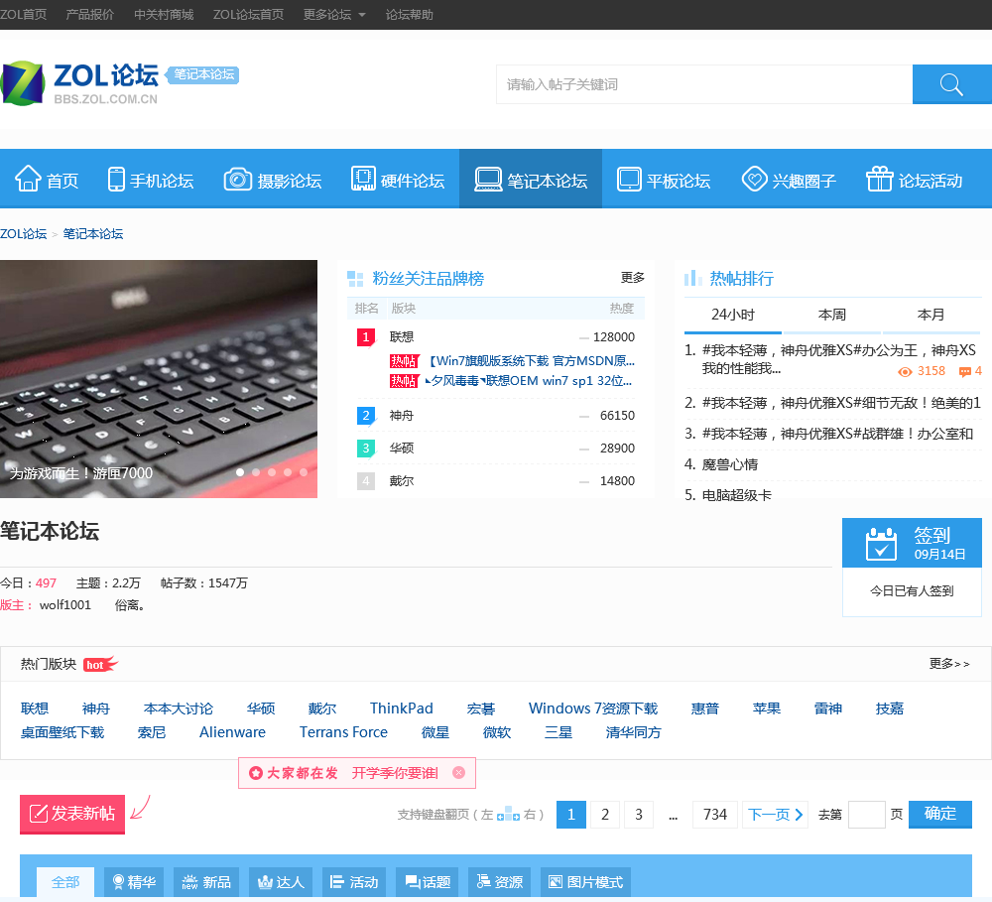Open 戴尔 in brand ranking list
Image resolution: width=992 pixels, height=902 pixels.
pos(402,481)
